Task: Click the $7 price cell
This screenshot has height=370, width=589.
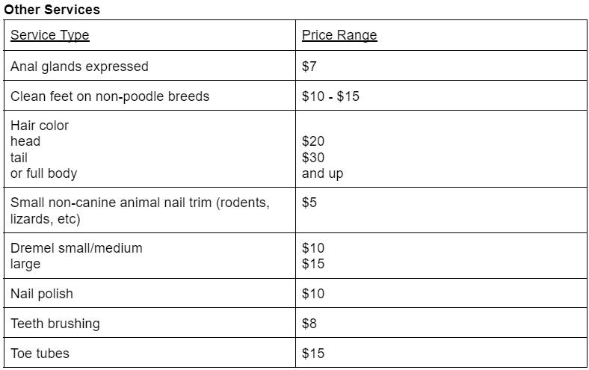Action: (309, 67)
